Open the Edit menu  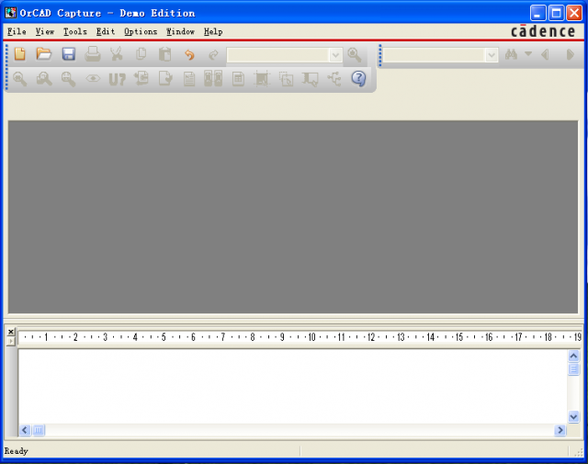[106, 31]
